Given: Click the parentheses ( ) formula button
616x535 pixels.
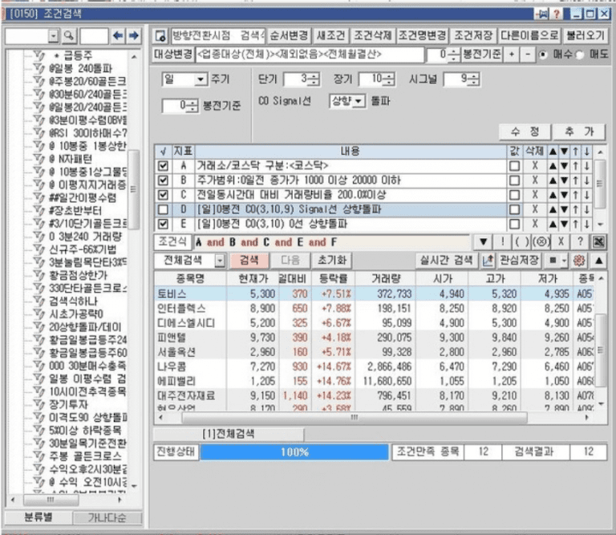Looking at the screenshot, I should [x=520, y=241].
